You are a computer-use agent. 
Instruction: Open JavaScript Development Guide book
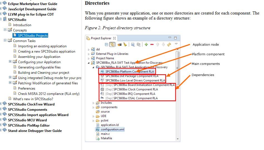pyautogui.click(x=32, y=9)
